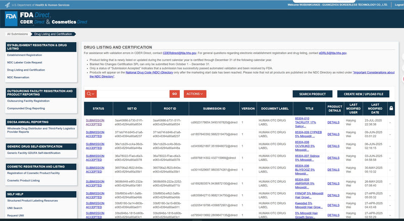This screenshot has width=404, height=221.
Task: Open Cosmetic Product Listing sidebar link
Action: coord(23,180)
